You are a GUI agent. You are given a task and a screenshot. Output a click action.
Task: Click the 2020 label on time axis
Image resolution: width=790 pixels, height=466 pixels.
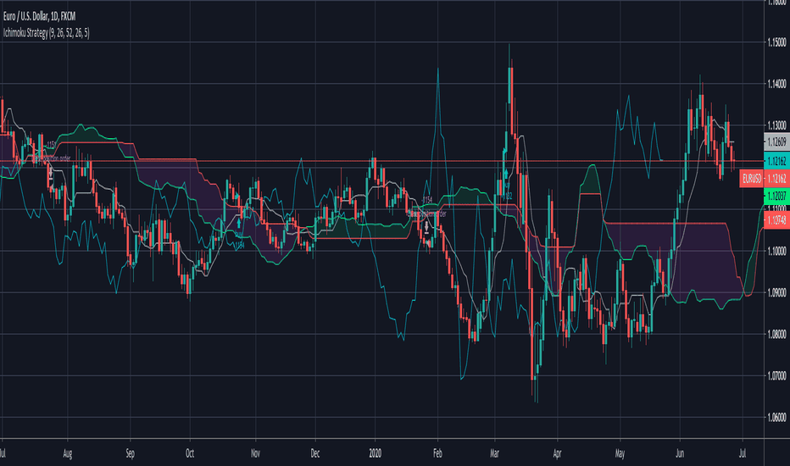(375, 453)
